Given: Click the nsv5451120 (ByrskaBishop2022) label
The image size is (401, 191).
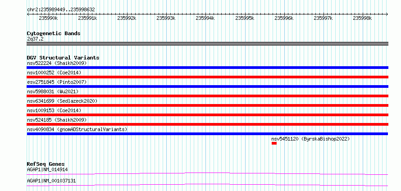Looking at the screenshot, I should [x=310, y=139].
